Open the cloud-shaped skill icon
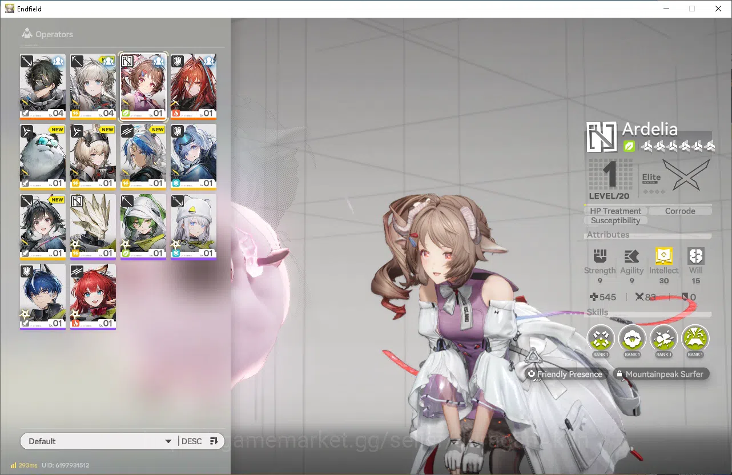The image size is (732, 475). (x=632, y=339)
